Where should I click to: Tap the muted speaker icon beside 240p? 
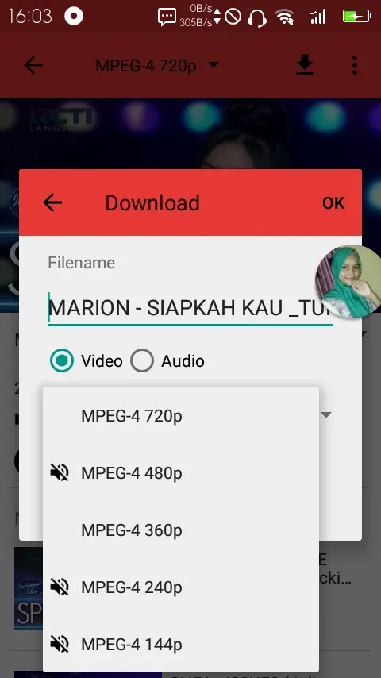click(x=60, y=587)
